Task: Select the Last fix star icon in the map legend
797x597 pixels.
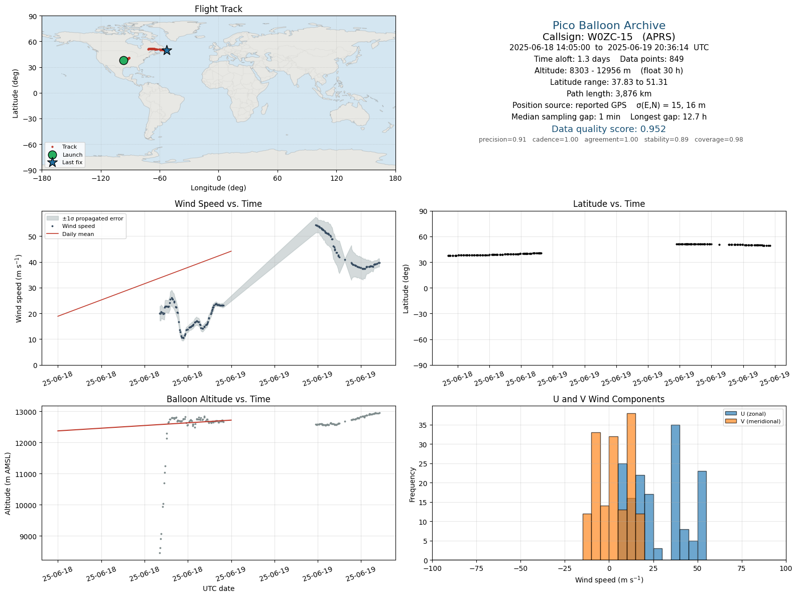Action: click(x=52, y=162)
